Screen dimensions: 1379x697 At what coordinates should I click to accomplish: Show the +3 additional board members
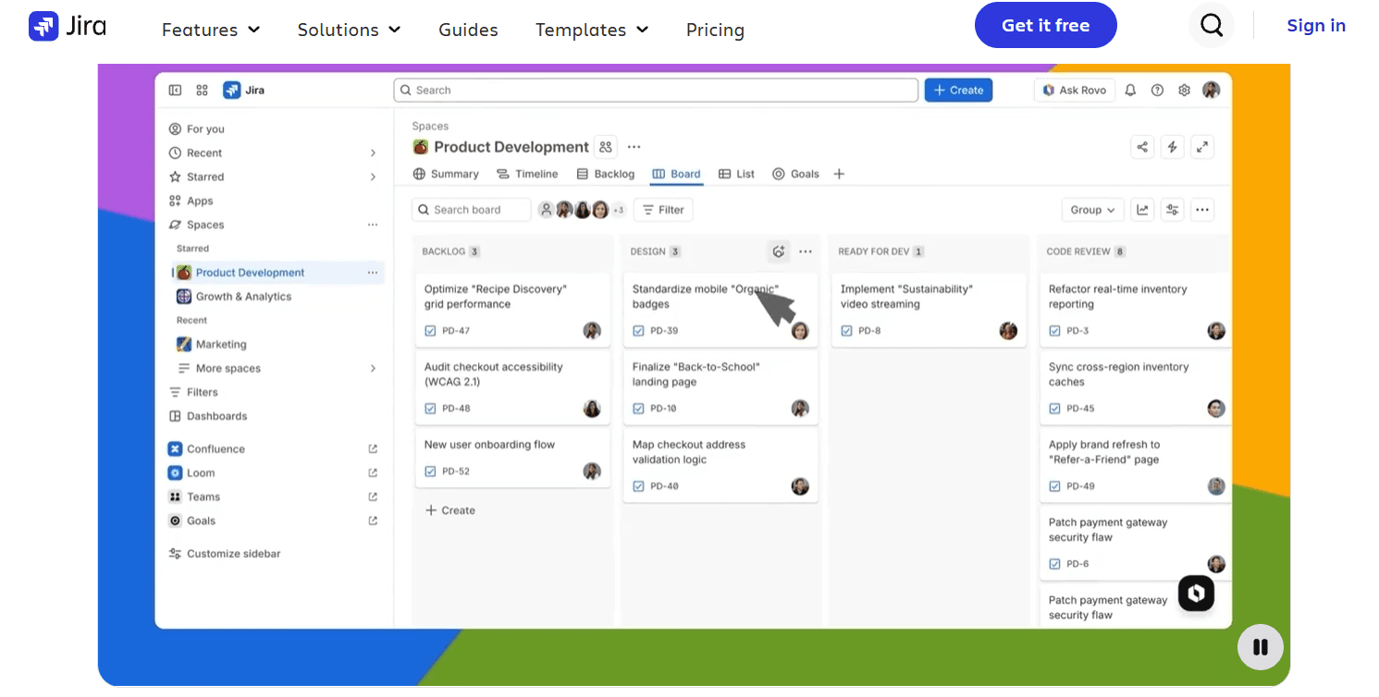click(x=619, y=210)
